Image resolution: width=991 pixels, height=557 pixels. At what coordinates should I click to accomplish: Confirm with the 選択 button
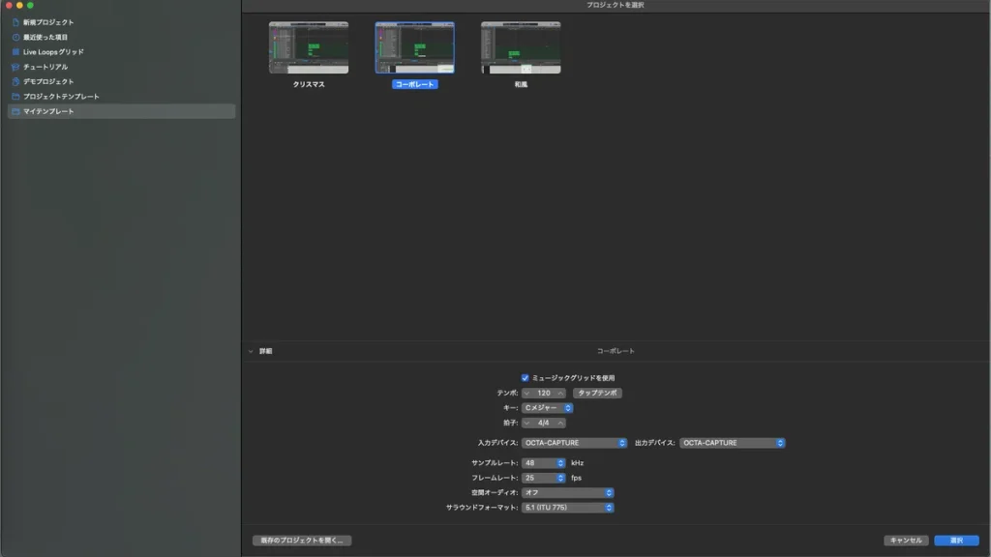pos(956,541)
